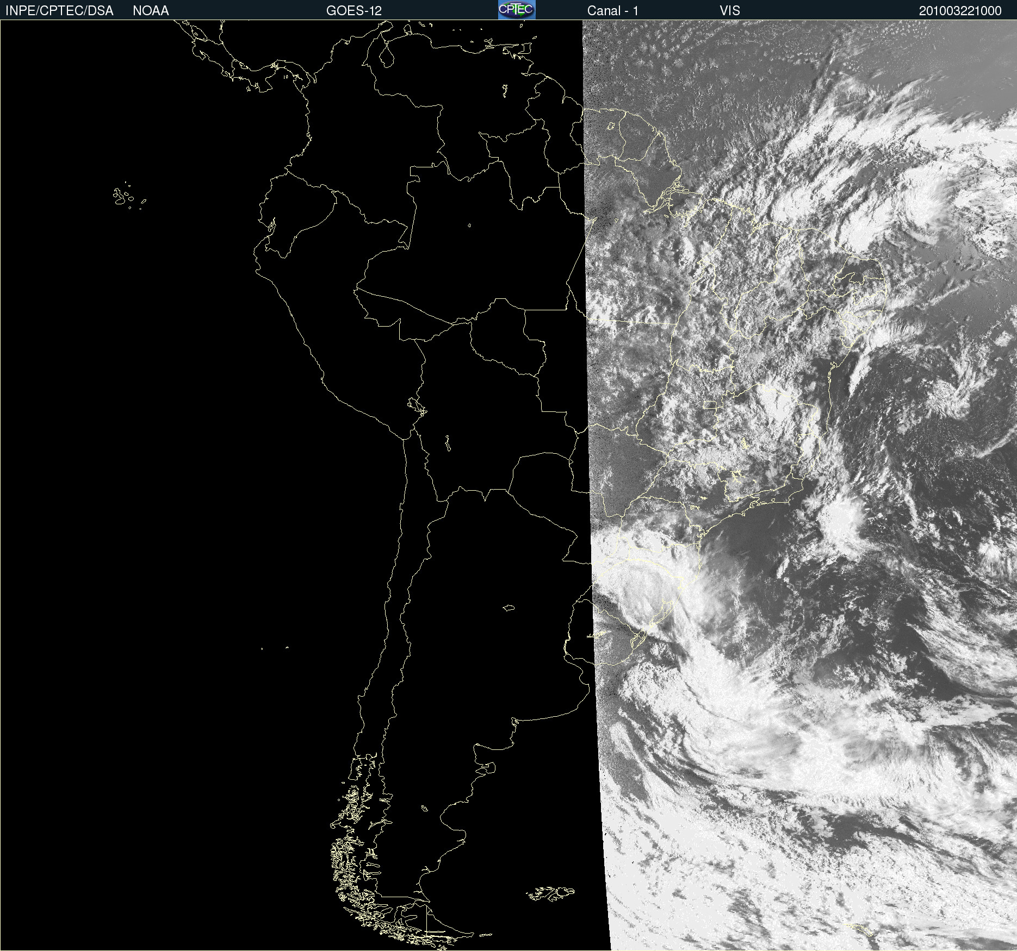Click the NOAA label in the header
Image resolution: width=1017 pixels, height=951 pixels.
[151, 11]
